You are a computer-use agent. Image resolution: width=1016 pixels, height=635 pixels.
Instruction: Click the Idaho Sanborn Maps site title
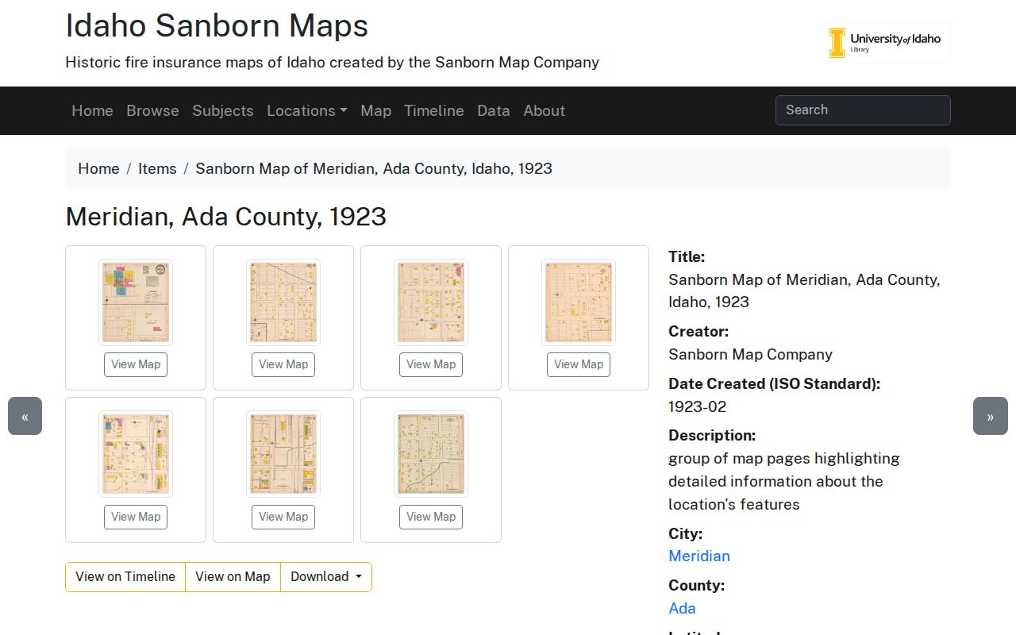click(217, 25)
